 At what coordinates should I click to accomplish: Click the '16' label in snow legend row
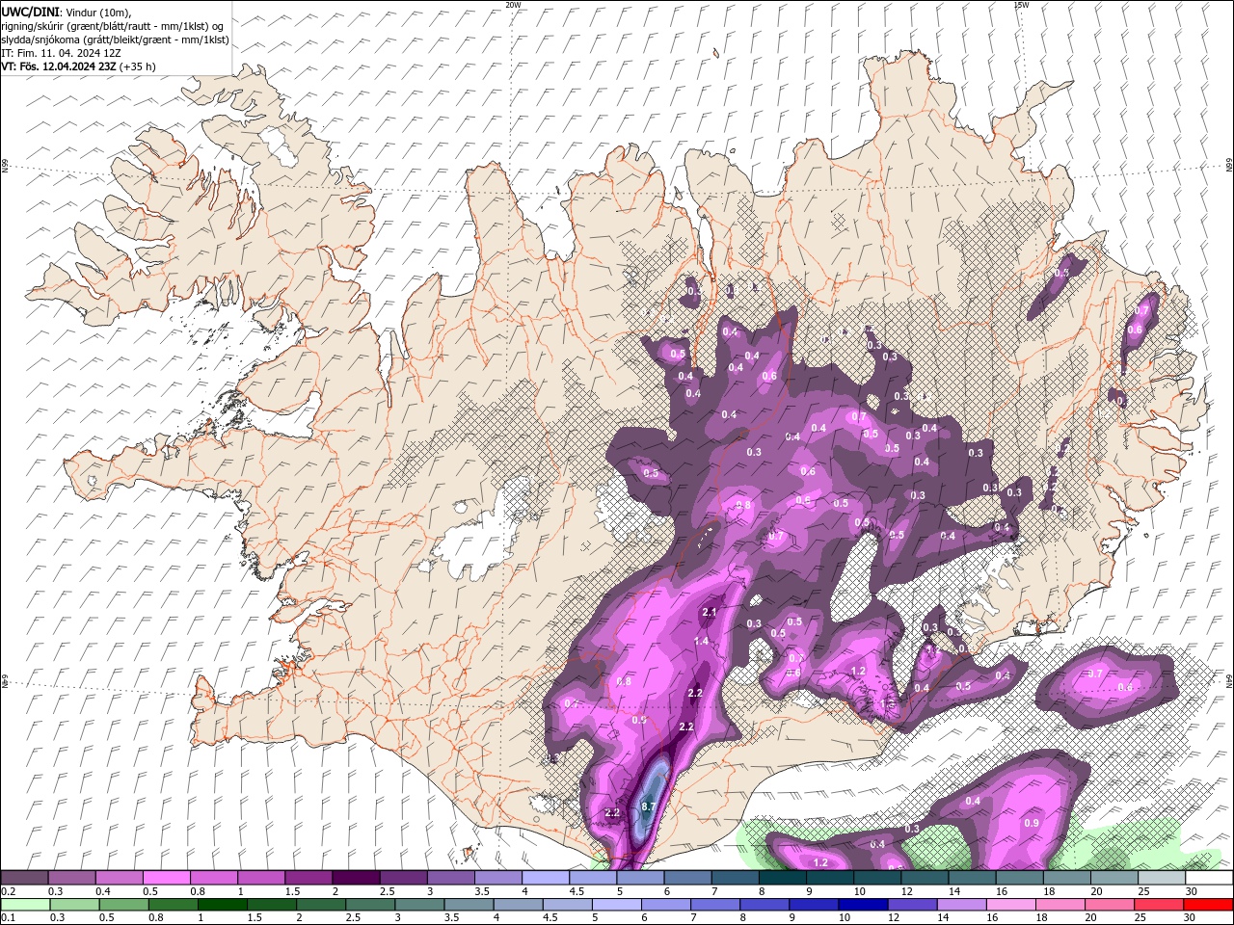click(x=1003, y=891)
